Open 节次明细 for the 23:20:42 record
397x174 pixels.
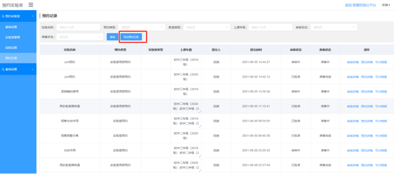(x=381, y=150)
